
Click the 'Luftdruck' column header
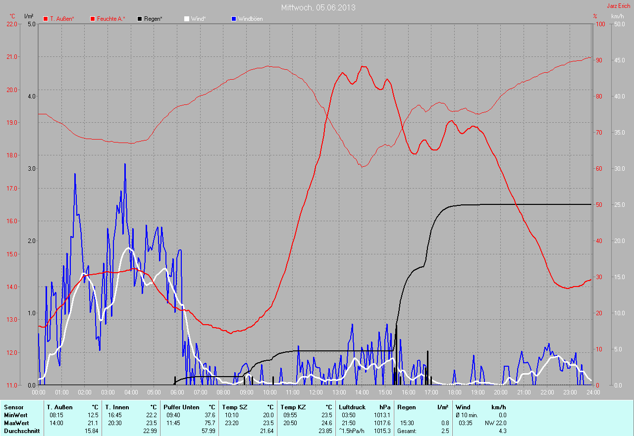click(352, 407)
